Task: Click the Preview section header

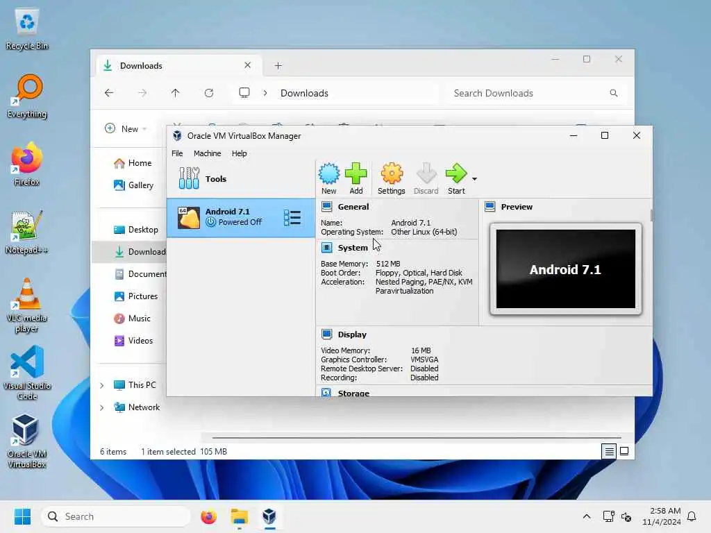Action: [517, 207]
